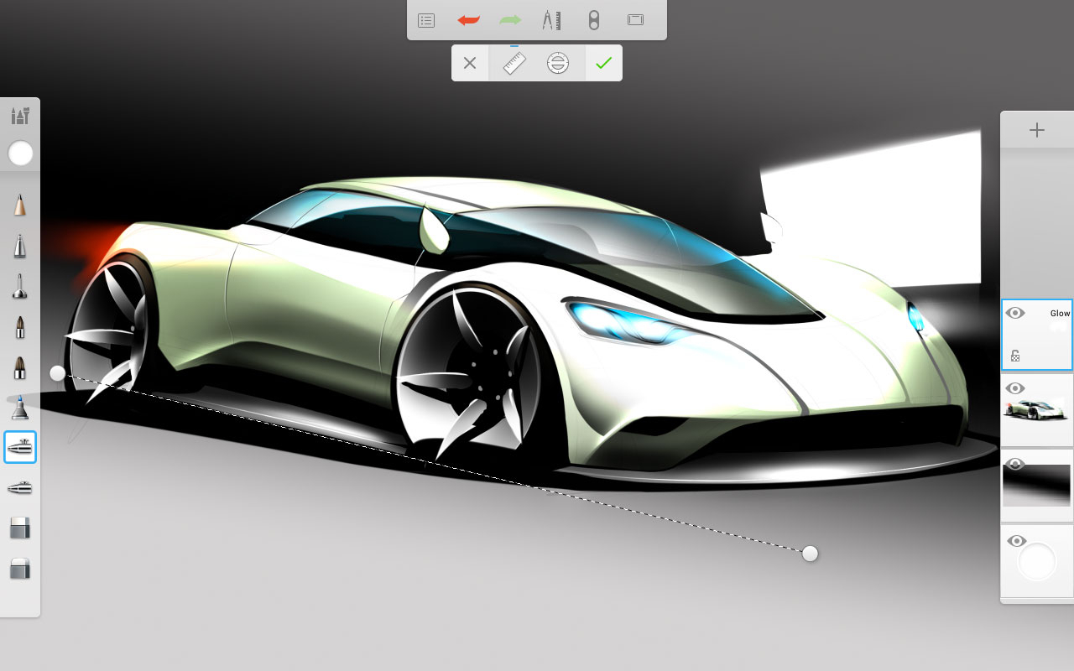Viewport: 1074px width, 671px height.
Task: Open the guides and rulers tool
Action: (x=551, y=20)
